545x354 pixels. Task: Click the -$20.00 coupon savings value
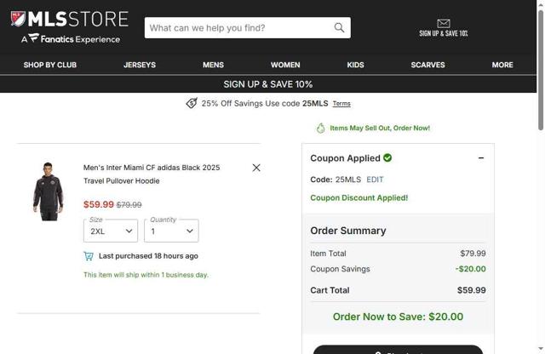(471, 269)
